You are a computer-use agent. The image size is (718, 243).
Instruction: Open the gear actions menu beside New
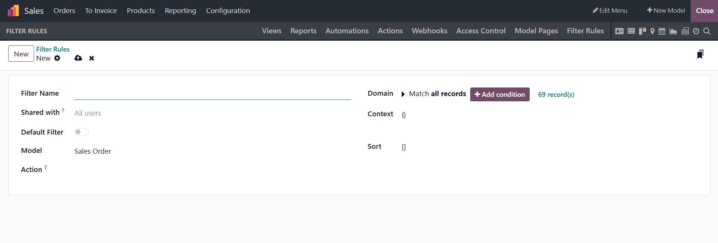pos(57,58)
